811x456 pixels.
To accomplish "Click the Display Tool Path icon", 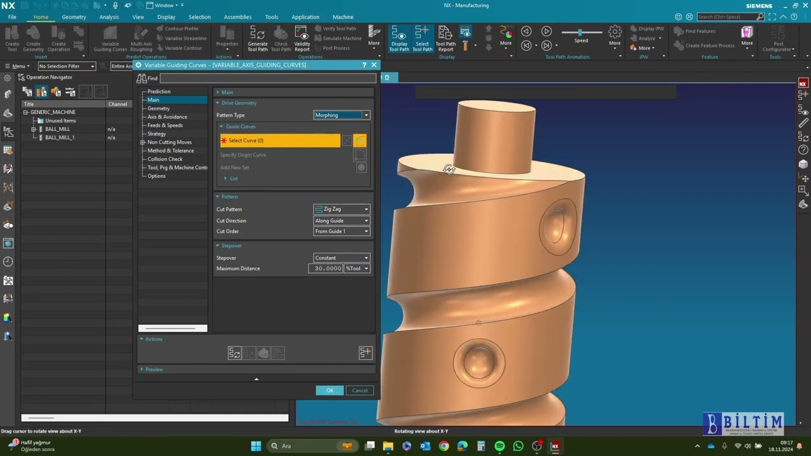I will pos(399,38).
